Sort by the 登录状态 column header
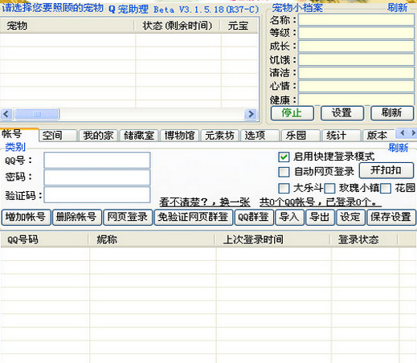The image size is (417, 363). tap(364, 239)
